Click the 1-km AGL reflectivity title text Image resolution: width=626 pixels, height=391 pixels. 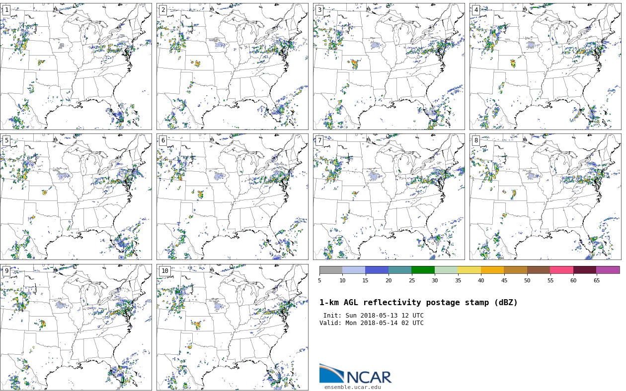point(418,303)
